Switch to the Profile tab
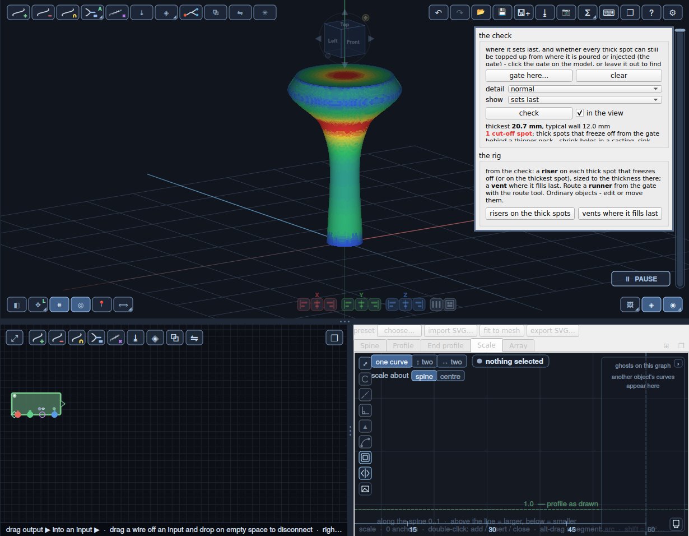689x536 pixels. click(x=403, y=345)
